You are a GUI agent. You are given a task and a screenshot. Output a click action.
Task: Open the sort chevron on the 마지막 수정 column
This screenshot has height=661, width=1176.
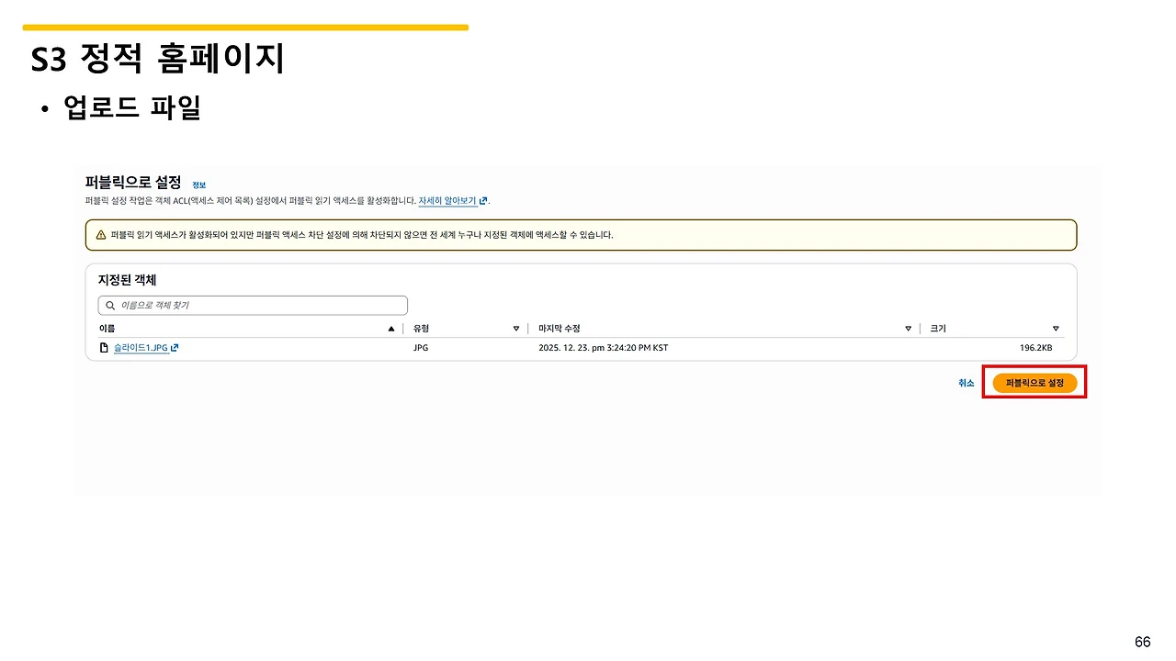click(908, 328)
